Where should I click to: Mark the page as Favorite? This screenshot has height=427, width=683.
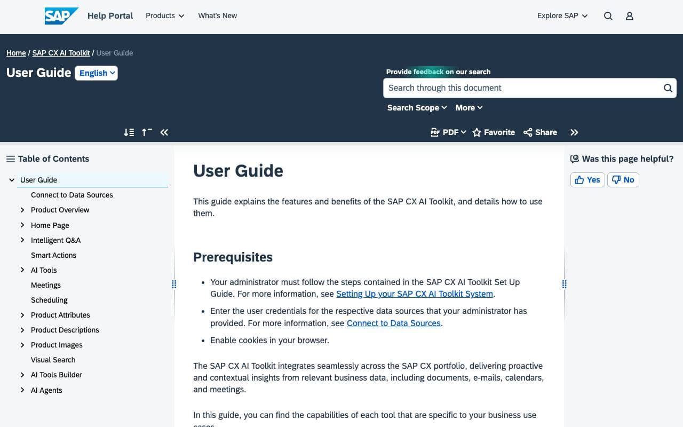(x=494, y=132)
